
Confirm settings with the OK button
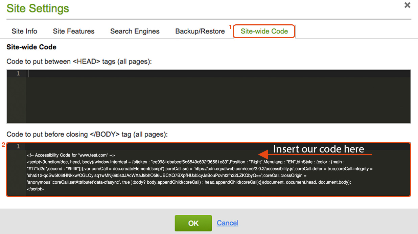(193, 223)
